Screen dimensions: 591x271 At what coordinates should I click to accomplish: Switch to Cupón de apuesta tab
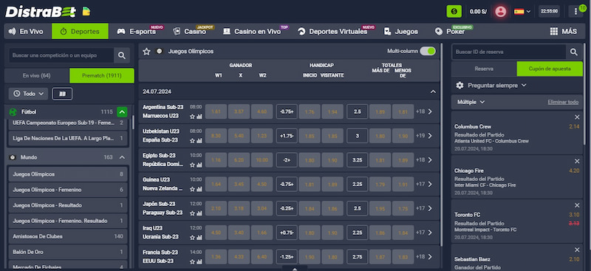coord(550,69)
